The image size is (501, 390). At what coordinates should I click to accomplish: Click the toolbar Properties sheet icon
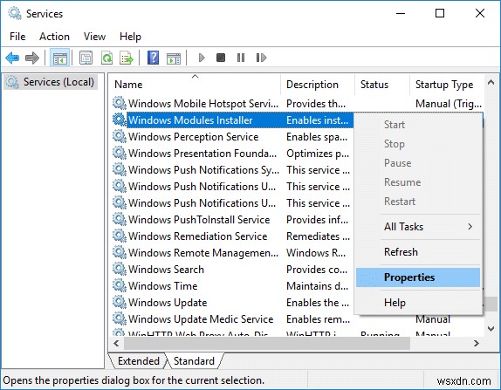(86, 58)
